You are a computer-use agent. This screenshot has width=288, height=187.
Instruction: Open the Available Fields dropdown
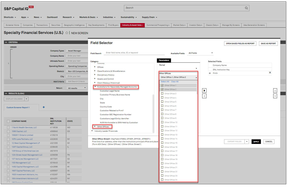pyautogui.click(x=200, y=53)
